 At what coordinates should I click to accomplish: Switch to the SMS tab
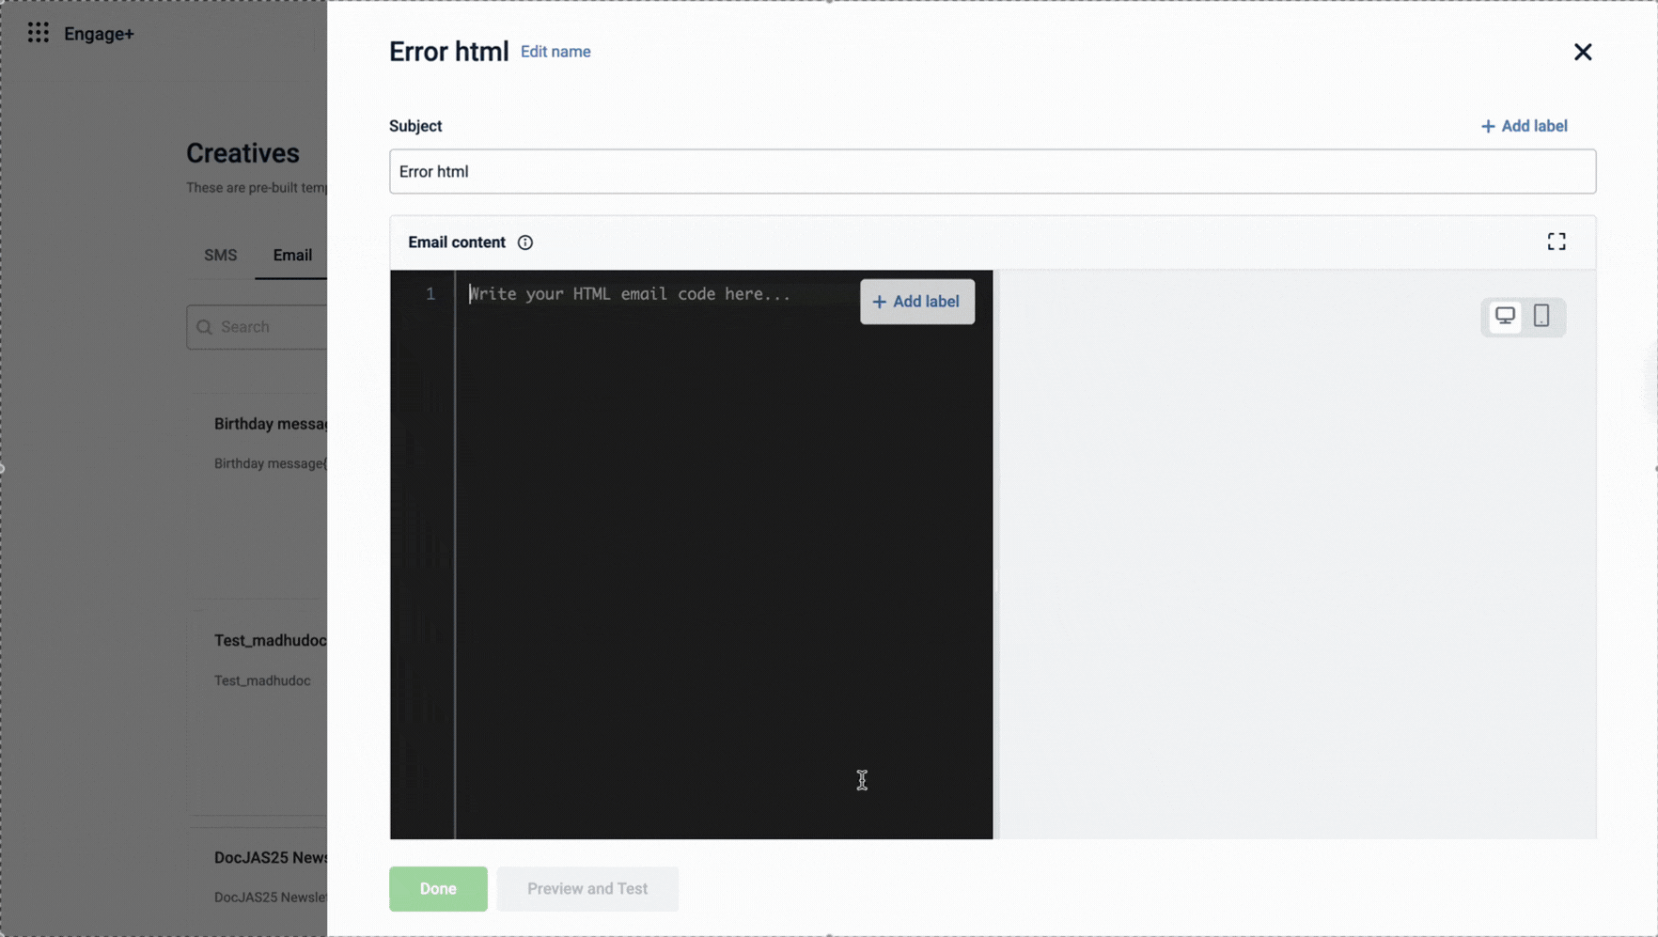(220, 255)
